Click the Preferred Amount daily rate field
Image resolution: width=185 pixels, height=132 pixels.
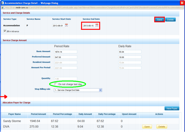129,57
